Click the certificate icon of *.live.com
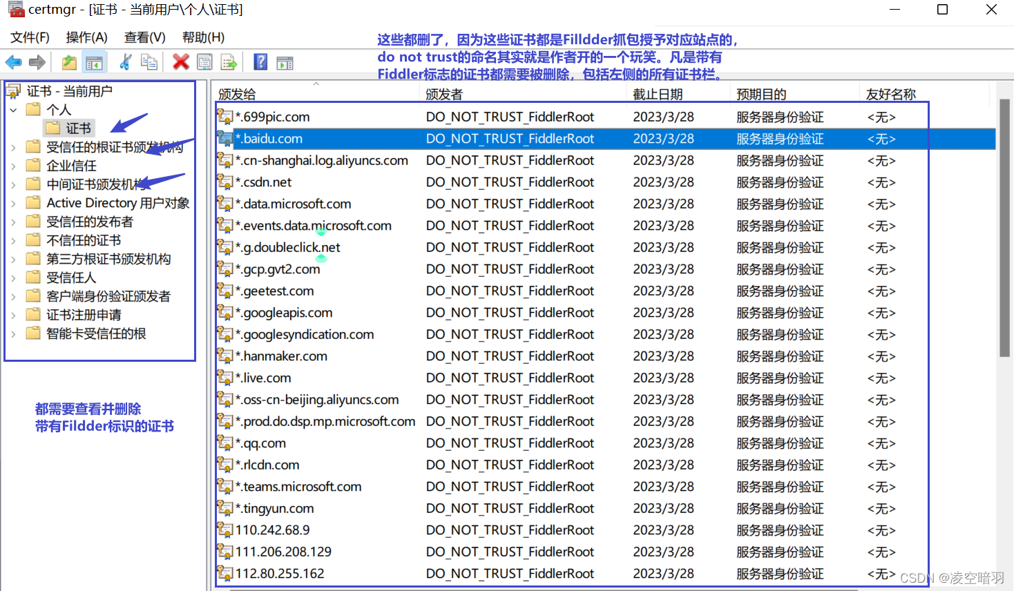The width and height of the screenshot is (1014, 591). click(224, 377)
